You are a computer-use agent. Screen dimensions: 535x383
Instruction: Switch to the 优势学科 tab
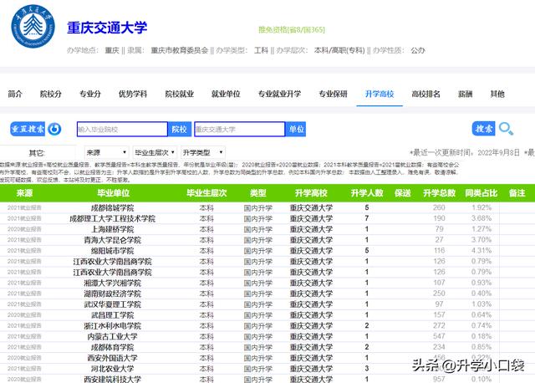click(x=133, y=94)
